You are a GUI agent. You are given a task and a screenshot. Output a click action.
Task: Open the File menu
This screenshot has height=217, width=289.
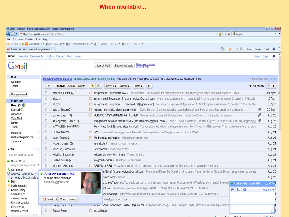[x=9, y=39]
